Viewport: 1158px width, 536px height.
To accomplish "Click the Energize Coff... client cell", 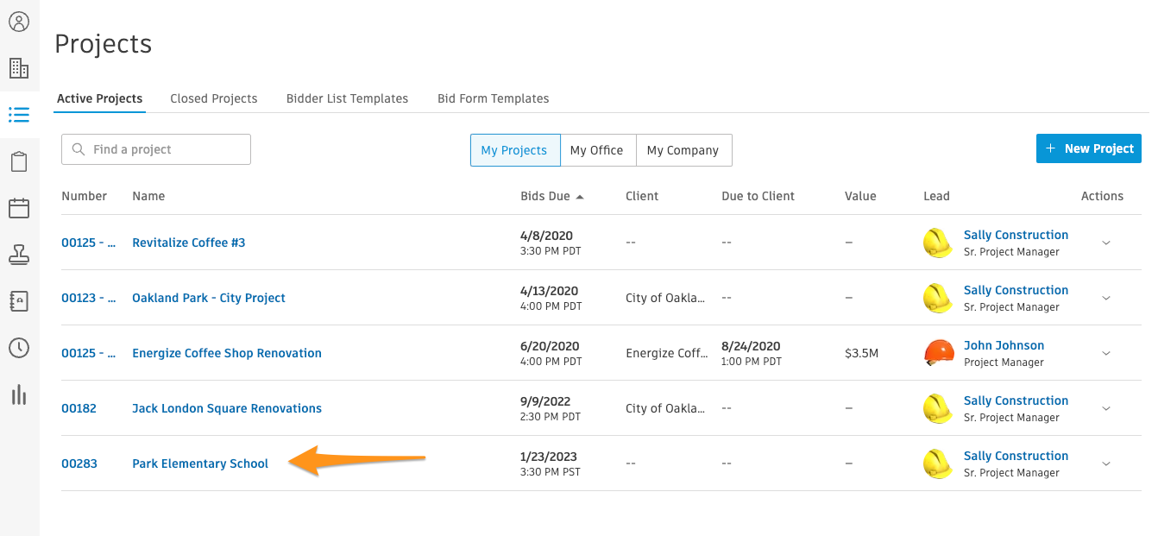I will pyautogui.click(x=667, y=353).
